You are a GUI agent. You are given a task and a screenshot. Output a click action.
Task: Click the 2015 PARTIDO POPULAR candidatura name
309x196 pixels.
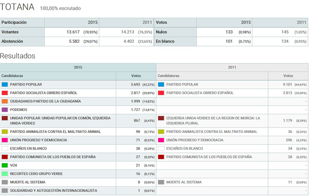click(x=26, y=84)
